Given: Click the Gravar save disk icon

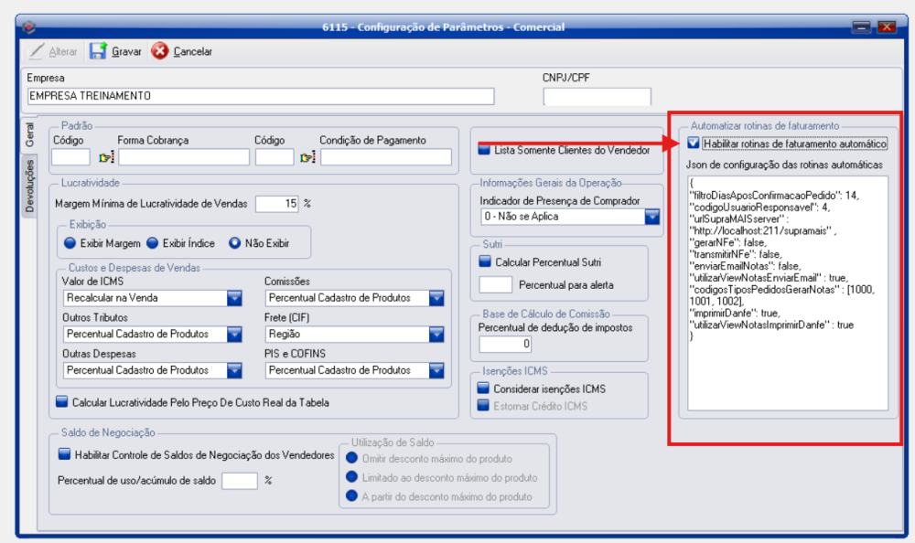Looking at the screenshot, I should tap(98, 51).
